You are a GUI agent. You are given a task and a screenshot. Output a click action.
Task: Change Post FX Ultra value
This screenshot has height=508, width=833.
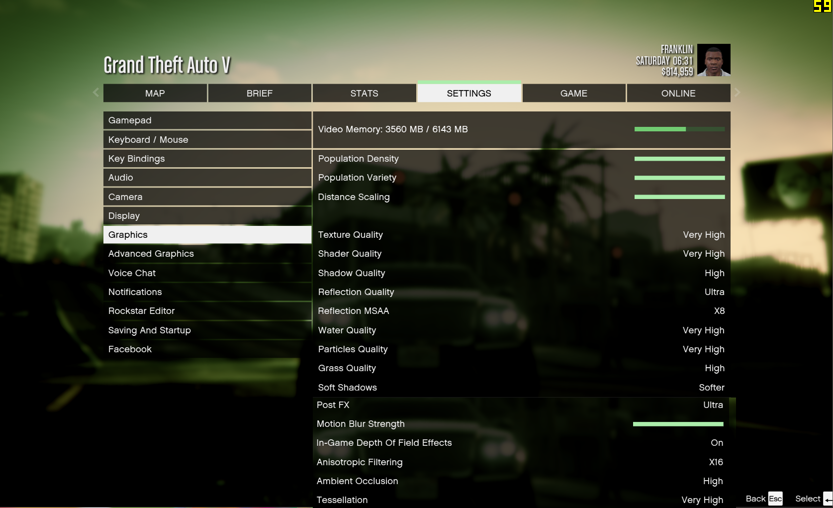(713, 405)
